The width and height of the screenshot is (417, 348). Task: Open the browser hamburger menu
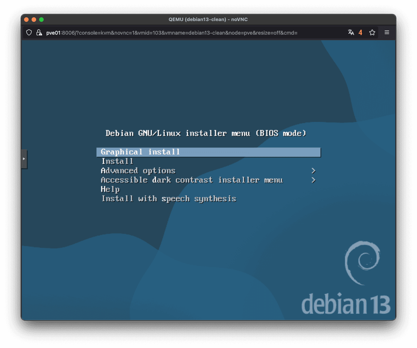pos(387,32)
